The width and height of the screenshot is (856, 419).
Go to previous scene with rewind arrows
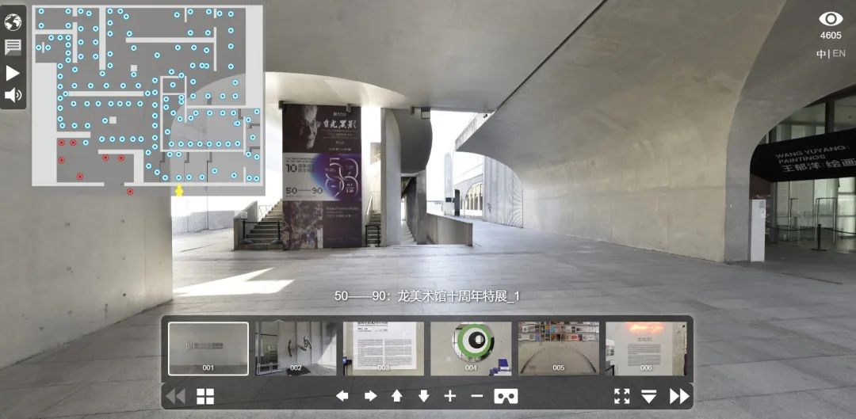click(x=175, y=396)
